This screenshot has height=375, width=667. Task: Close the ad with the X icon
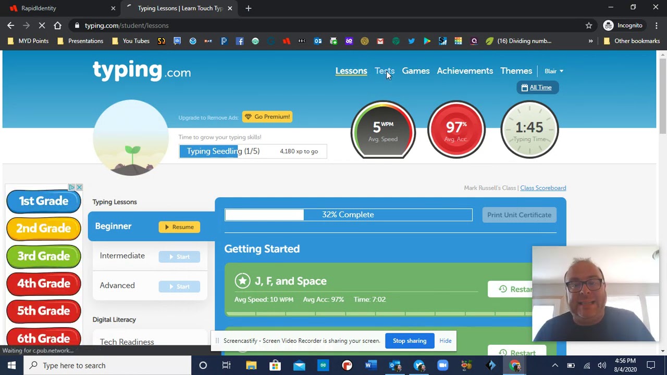[79, 187]
